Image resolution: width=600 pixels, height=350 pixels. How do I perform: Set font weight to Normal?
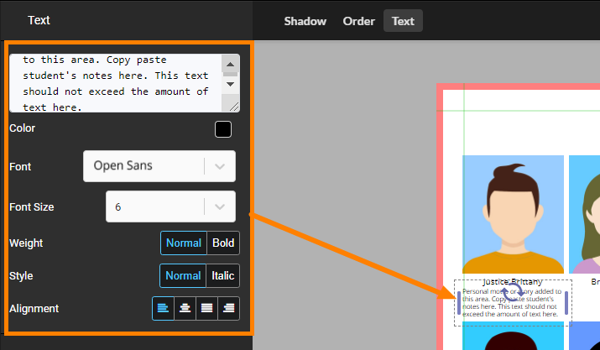pyautogui.click(x=184, y=243)
